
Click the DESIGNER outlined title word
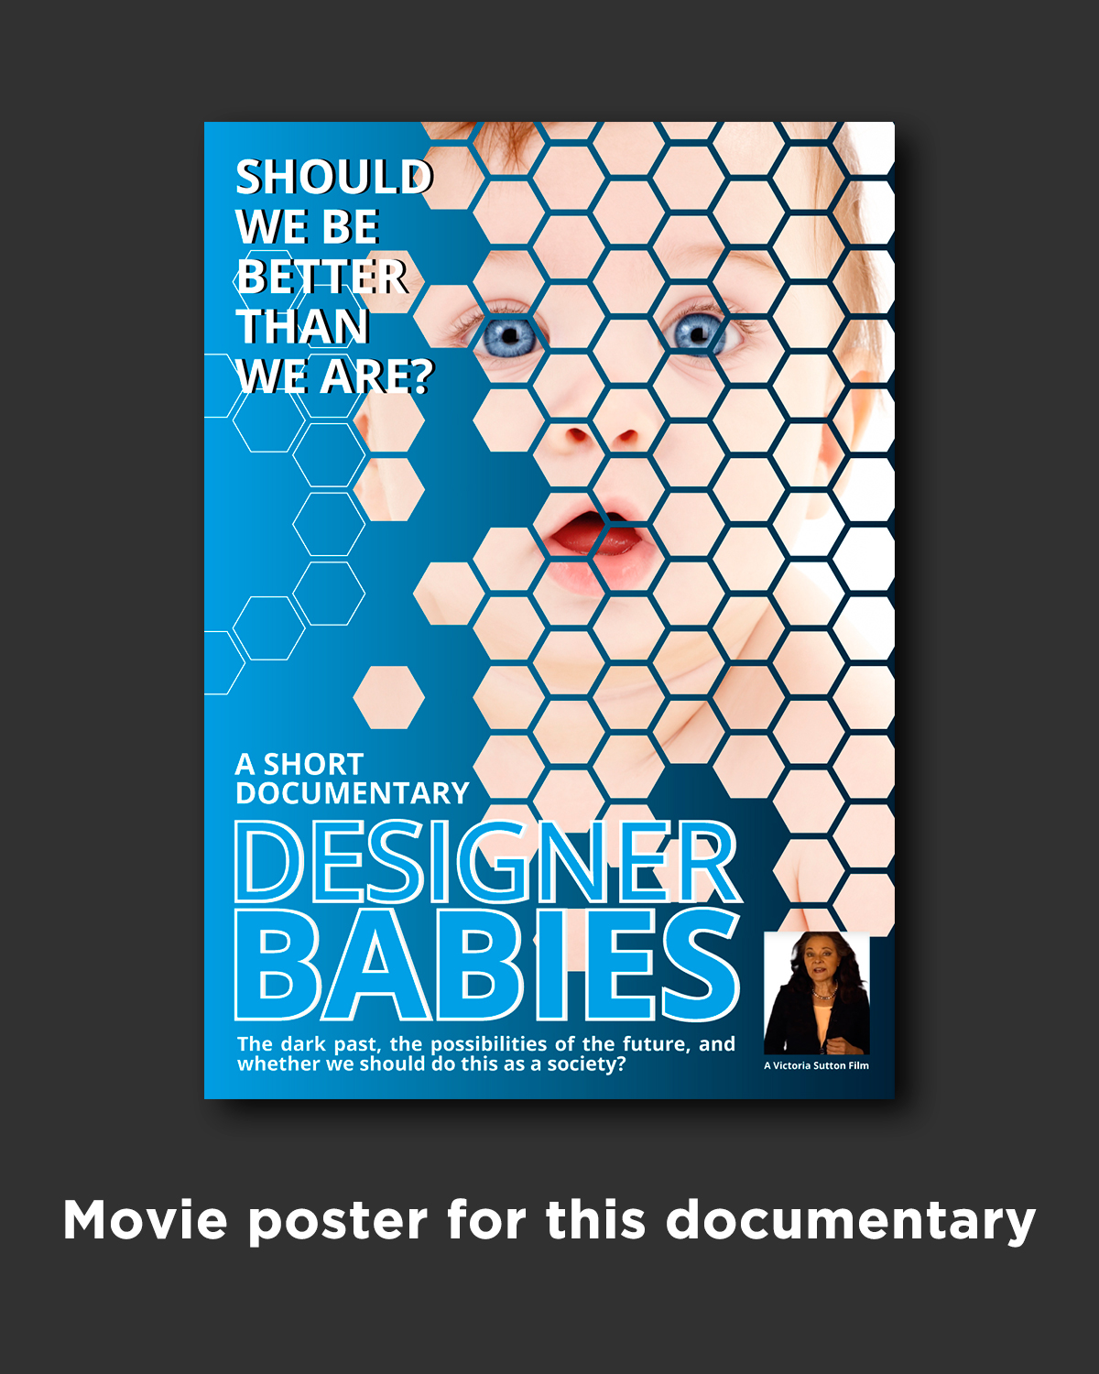[487, 863]
